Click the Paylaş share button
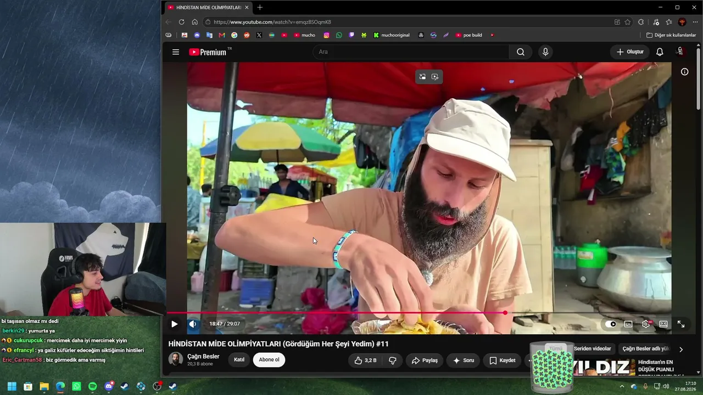The width and height of the screenshot is (703, 395). (x=425, y=360)
